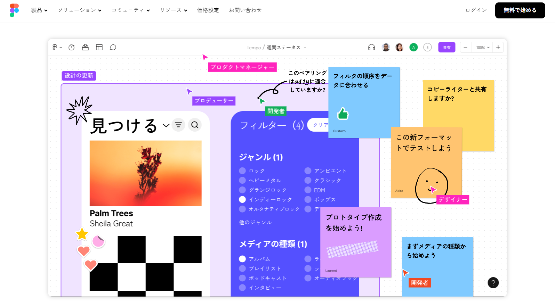The height and width of the screenshot is (307, 555).
Task: Open the 価格設定 page
Action: [x=208, y=10]
